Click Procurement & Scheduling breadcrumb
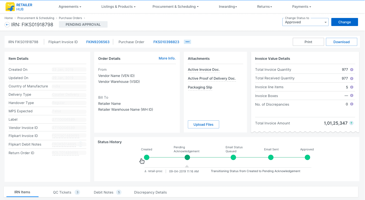 36,18
